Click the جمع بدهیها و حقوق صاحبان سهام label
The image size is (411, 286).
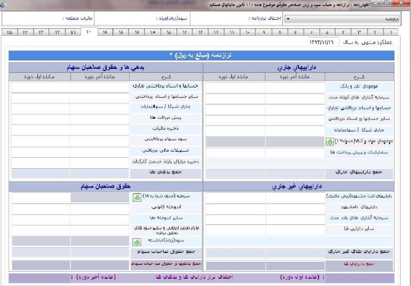pos(166,263)
